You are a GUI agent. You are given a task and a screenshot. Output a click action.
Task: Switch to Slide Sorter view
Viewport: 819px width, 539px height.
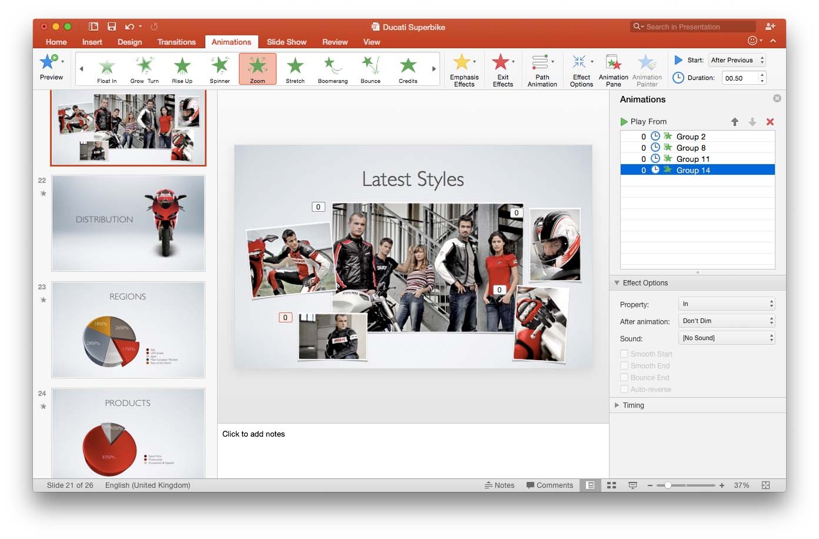click(611, 485)
